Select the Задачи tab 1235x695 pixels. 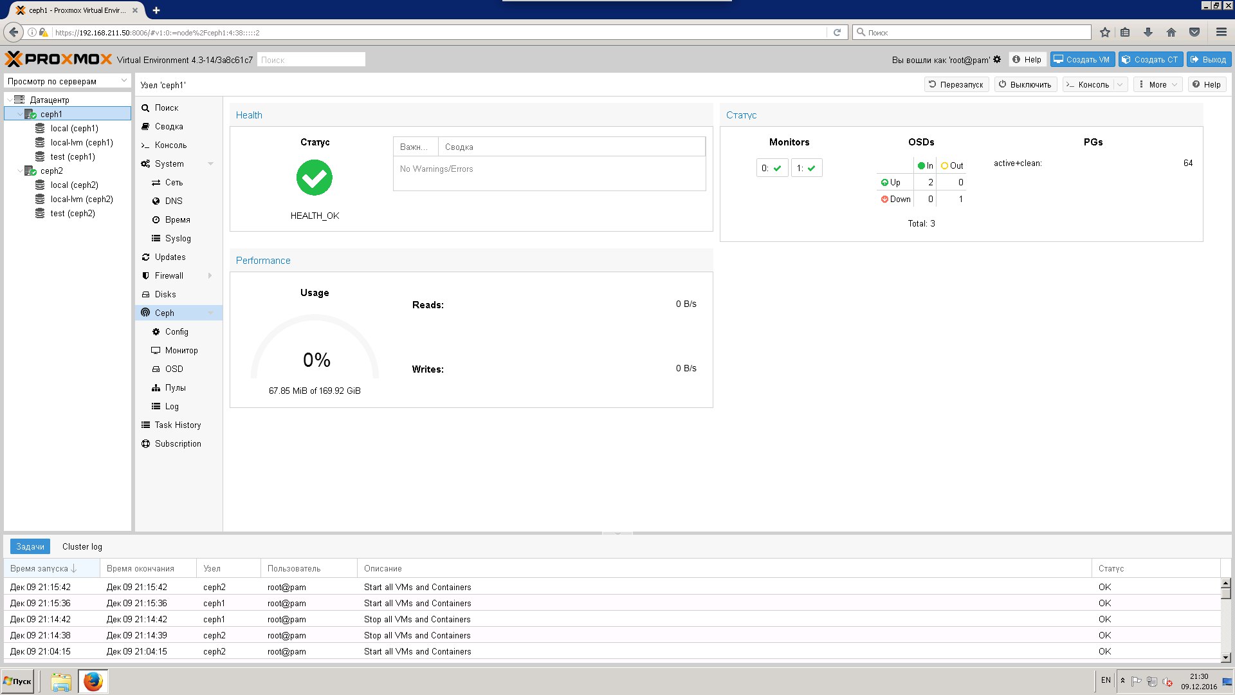pos(30,546)
